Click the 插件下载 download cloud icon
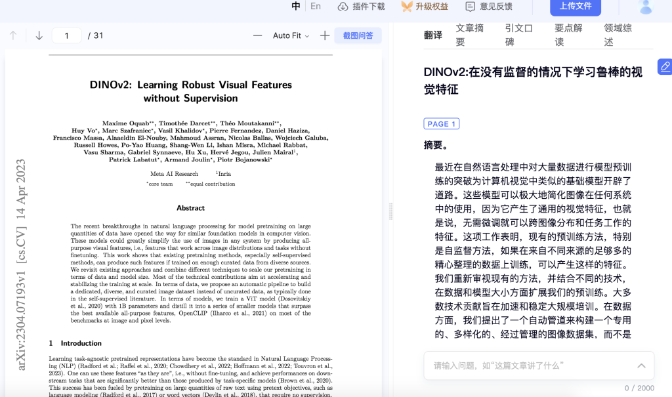Image resolution: width=672 pixels, height=397 pixels. pos(343,7)
